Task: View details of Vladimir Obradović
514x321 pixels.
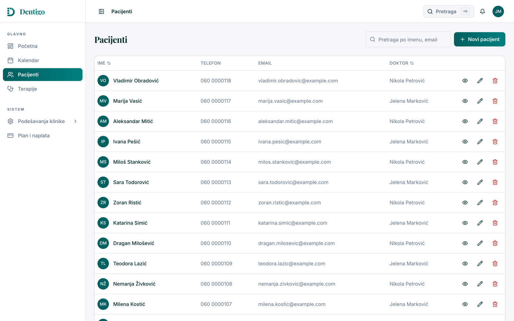Action: tap(465, 81)
